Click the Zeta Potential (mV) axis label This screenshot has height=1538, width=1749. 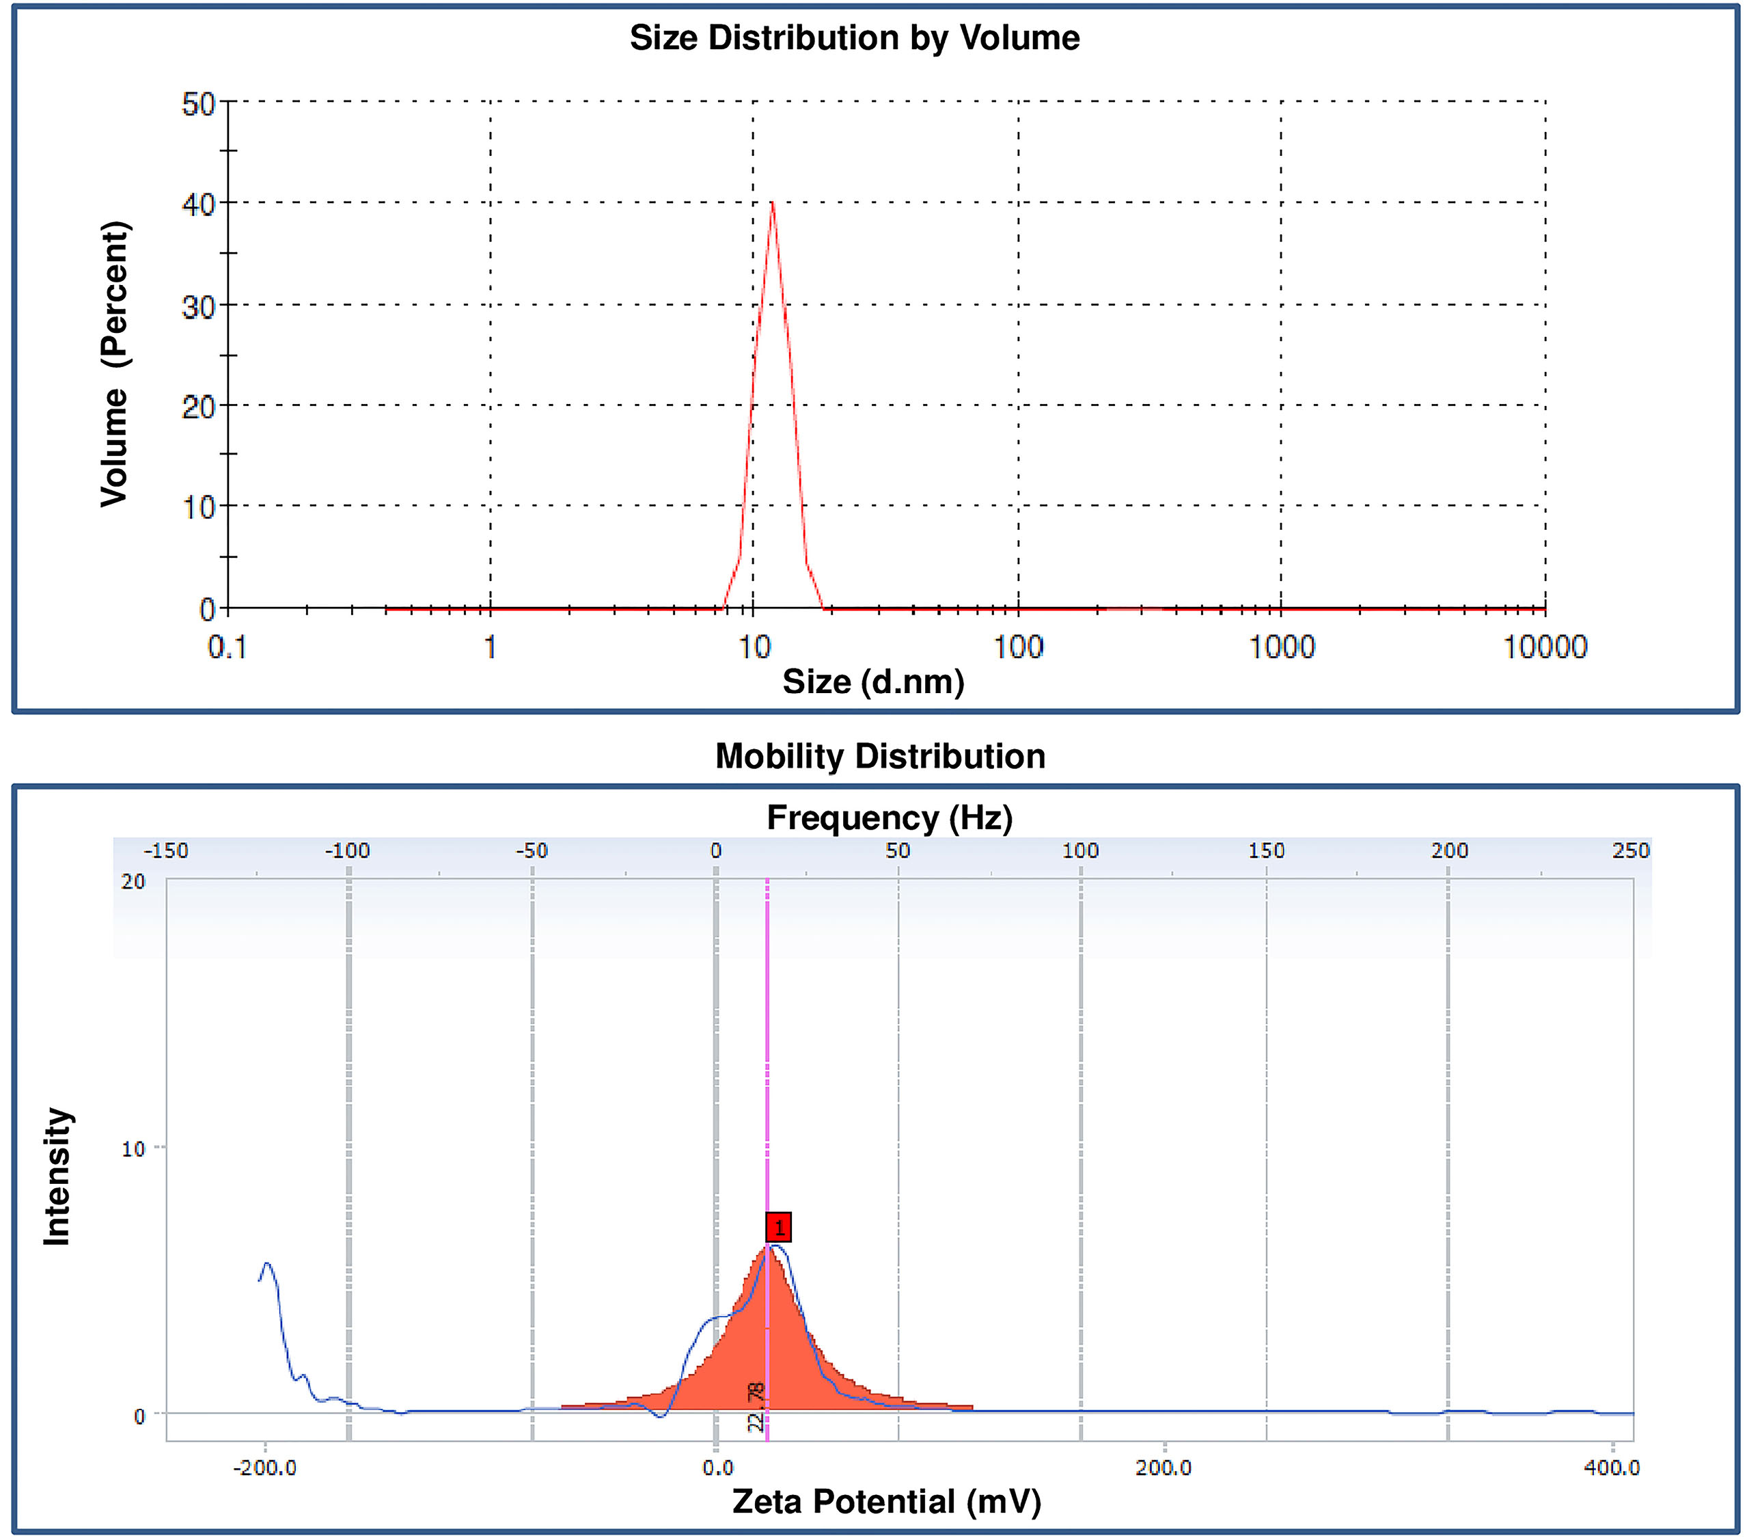[887, 1501]
